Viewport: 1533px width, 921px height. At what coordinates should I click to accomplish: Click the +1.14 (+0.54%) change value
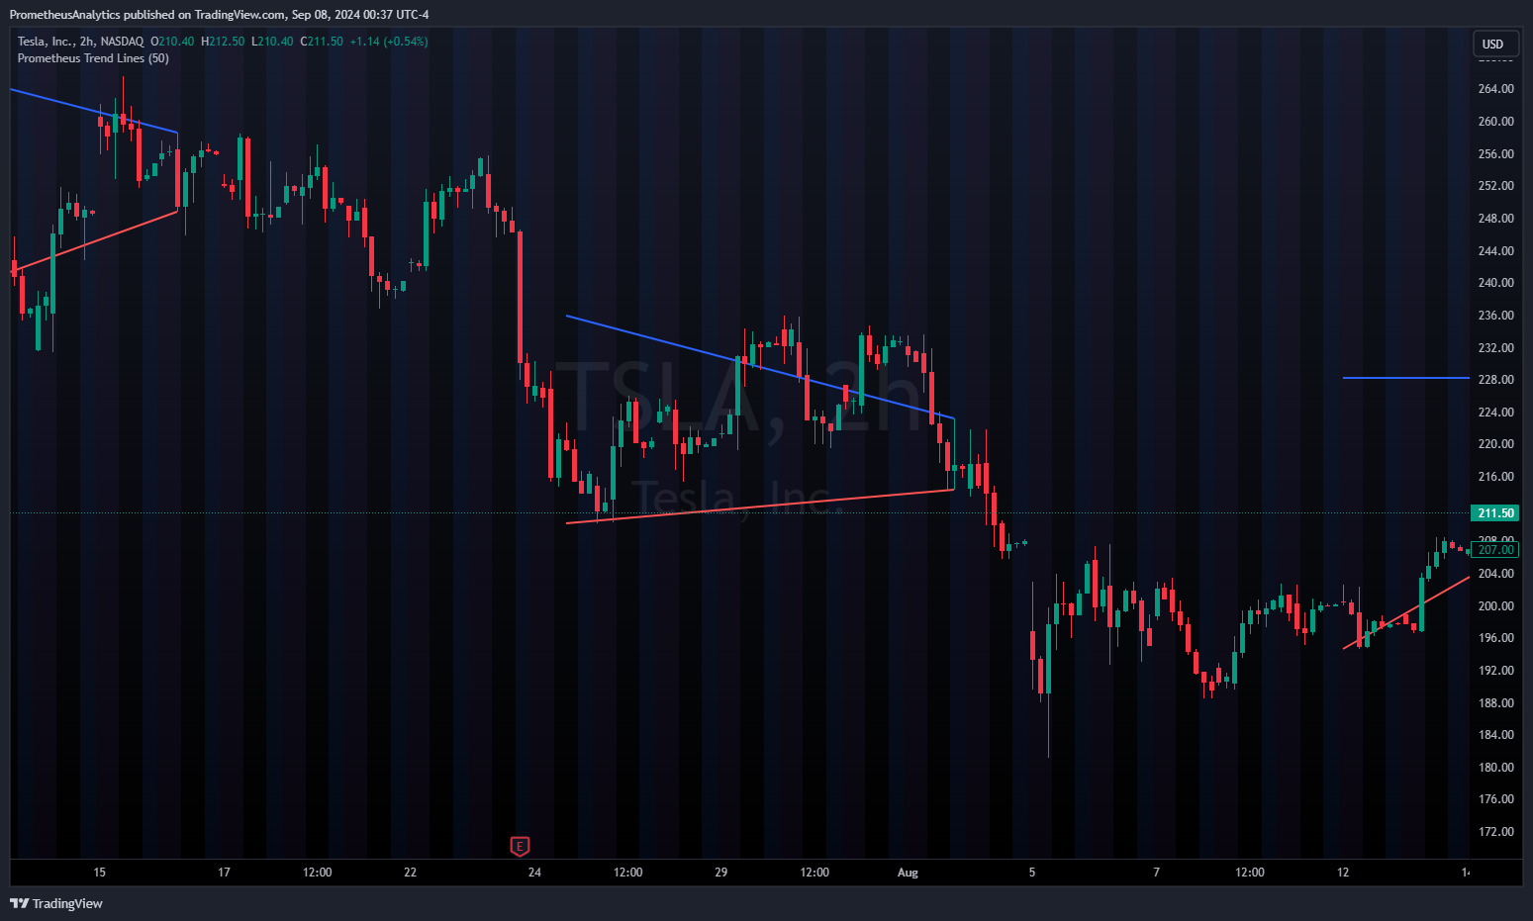coord(389,42)
